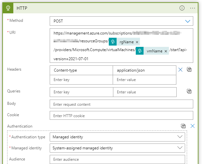Click the Cookie input field
Screen dimensions: 202x164
click(121, 116)
